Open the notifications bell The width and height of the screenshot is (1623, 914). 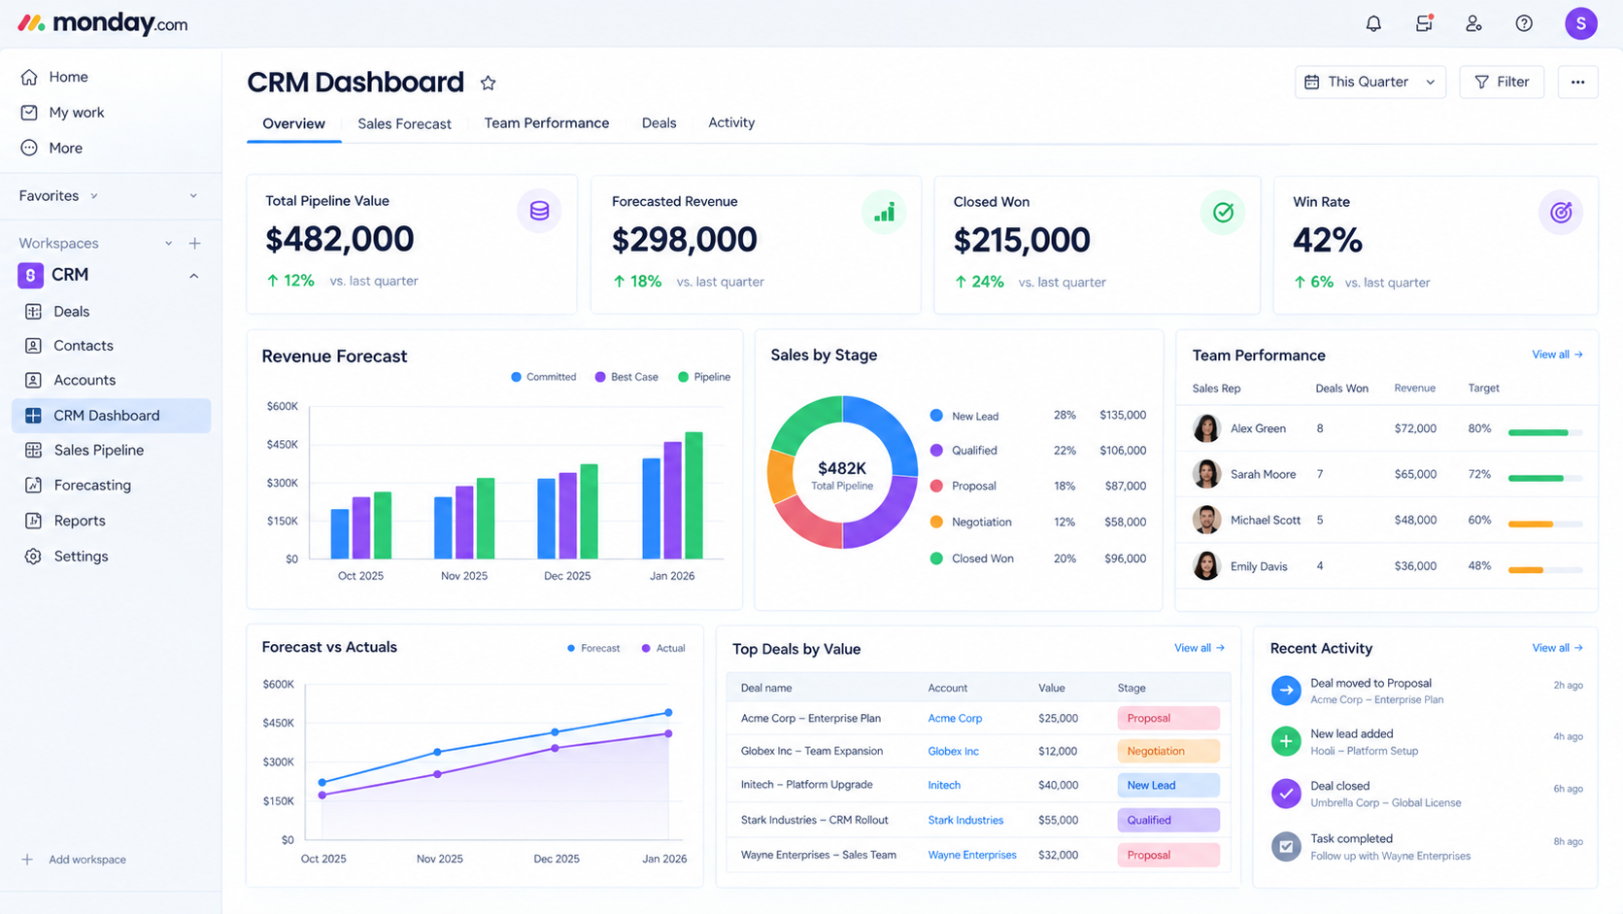click(1373, 23)
